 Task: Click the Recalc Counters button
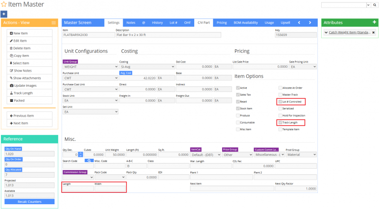coord(29,201)
